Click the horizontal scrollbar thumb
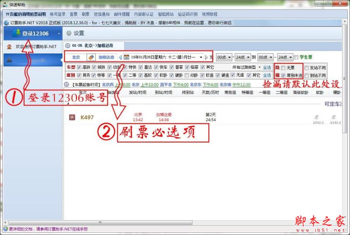350x235 pixels. pos(100,222)
